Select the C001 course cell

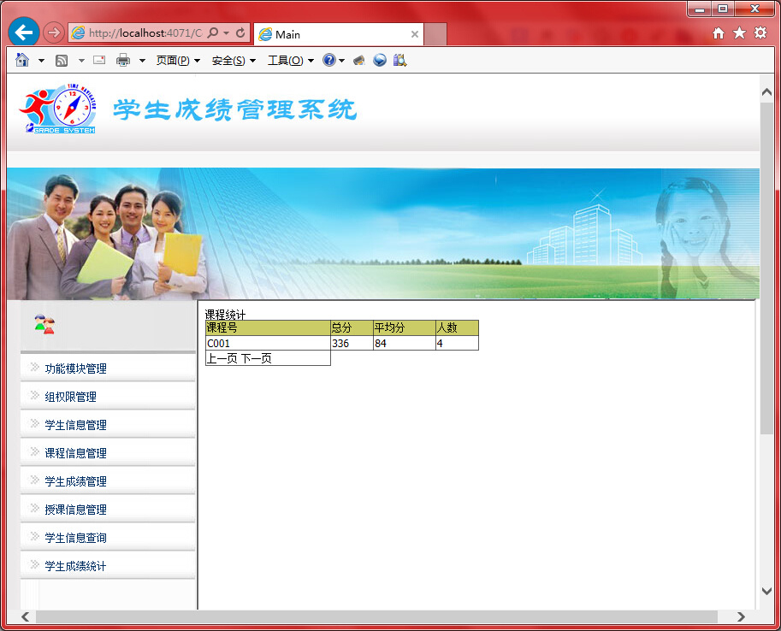pos(268,343)
